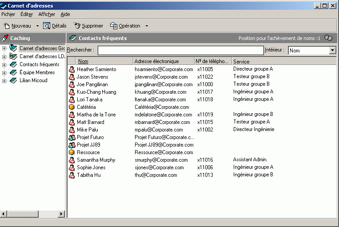Select the Carnet d'adresses LD... tree entry
The height and width of the screenshot is (227, 339).
(42, 56)
